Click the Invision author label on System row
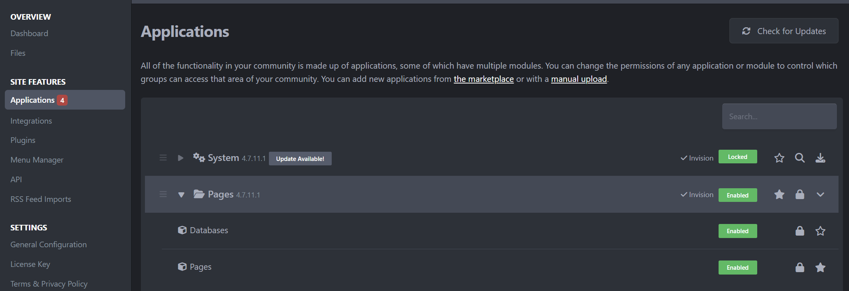Screen dimensions: 849x291 click(697, 158)
